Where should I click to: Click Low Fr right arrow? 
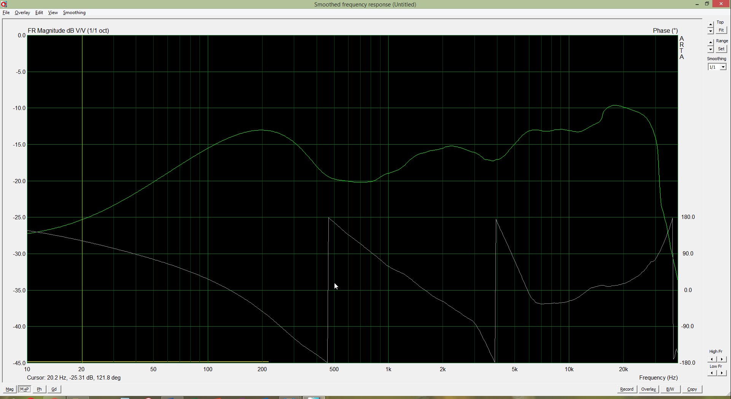click(x=721, y=373)
